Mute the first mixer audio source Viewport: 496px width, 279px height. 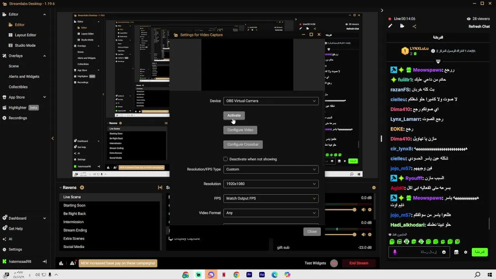(x=363, y=210)
